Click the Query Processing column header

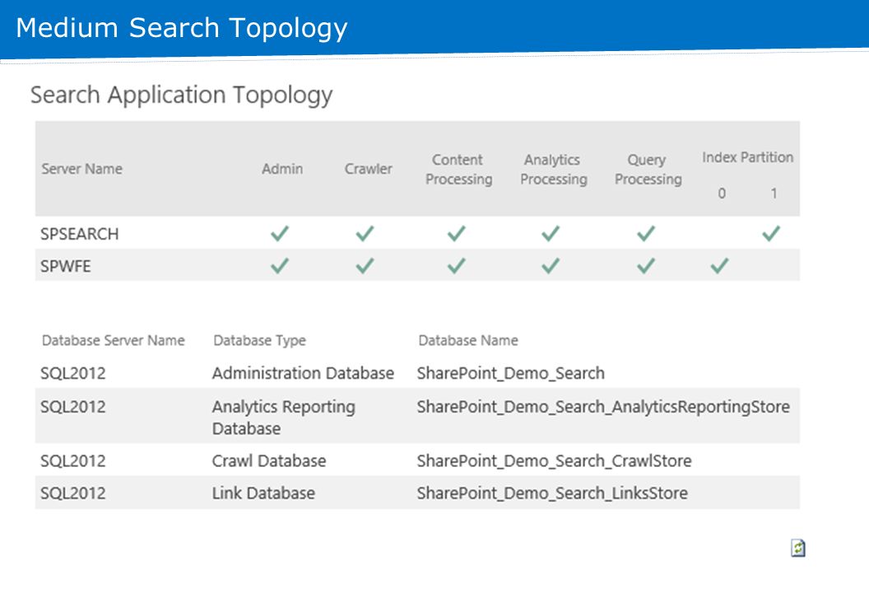(648, 170)
